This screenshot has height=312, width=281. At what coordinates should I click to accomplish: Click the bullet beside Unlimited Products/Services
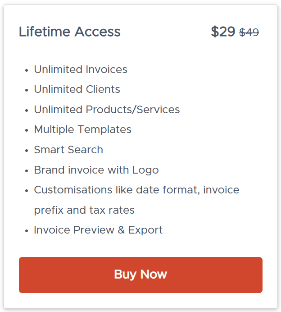(25, 110)
